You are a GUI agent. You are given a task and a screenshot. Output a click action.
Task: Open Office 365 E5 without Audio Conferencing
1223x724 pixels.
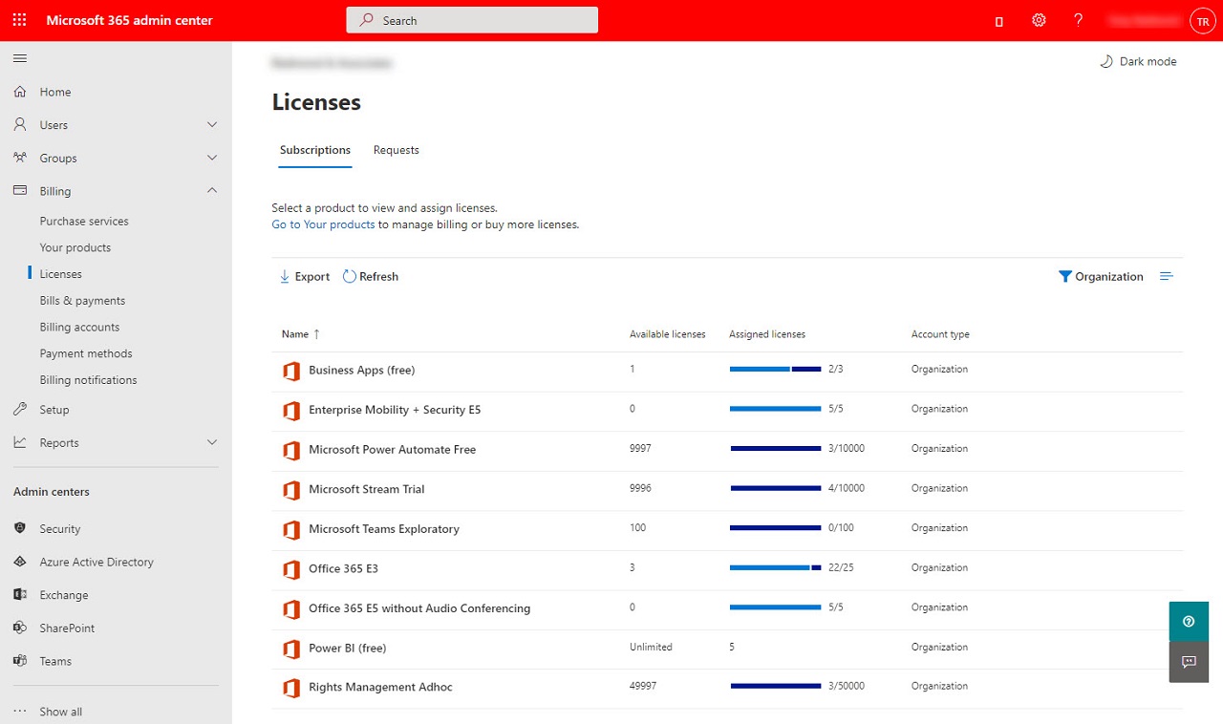click(419, 608)
